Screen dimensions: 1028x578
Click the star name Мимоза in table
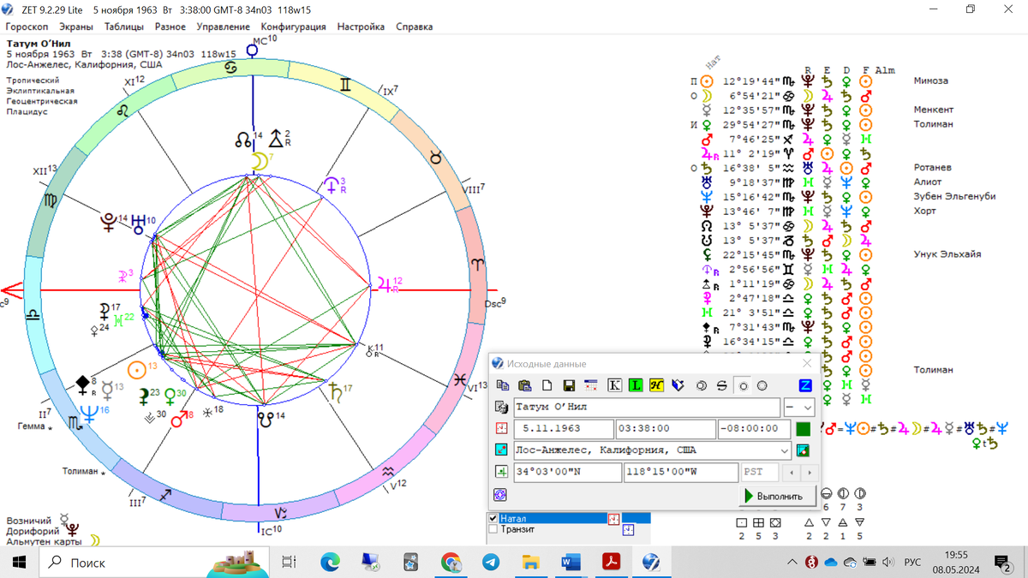(931, 80)
